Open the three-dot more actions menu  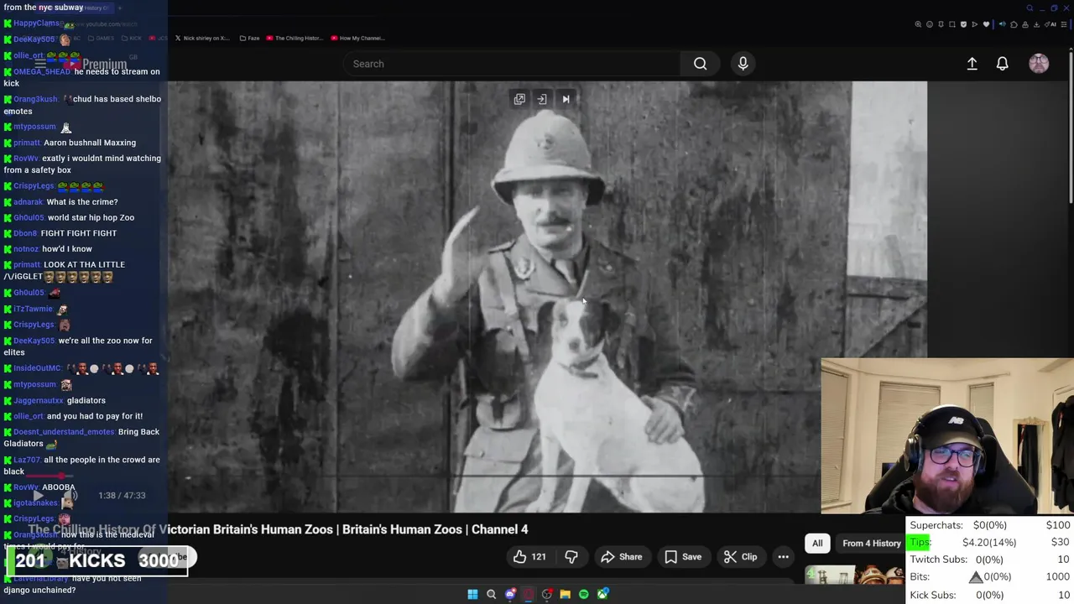coord(783,557)
